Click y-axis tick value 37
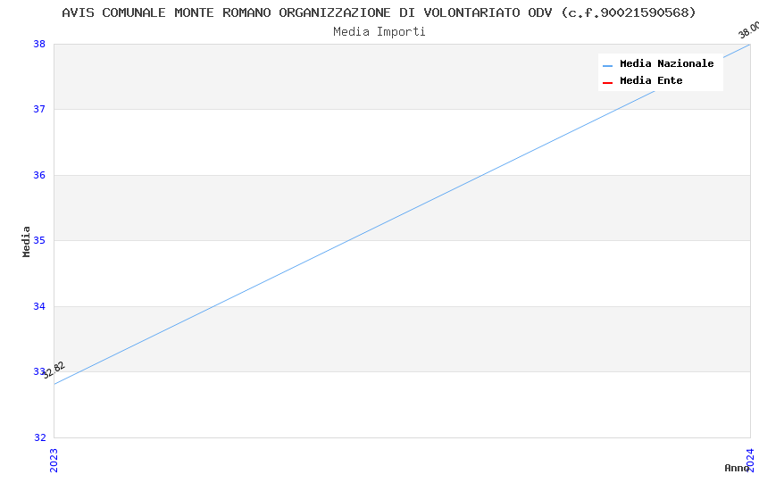759x491 pixels. coord(39,109)
